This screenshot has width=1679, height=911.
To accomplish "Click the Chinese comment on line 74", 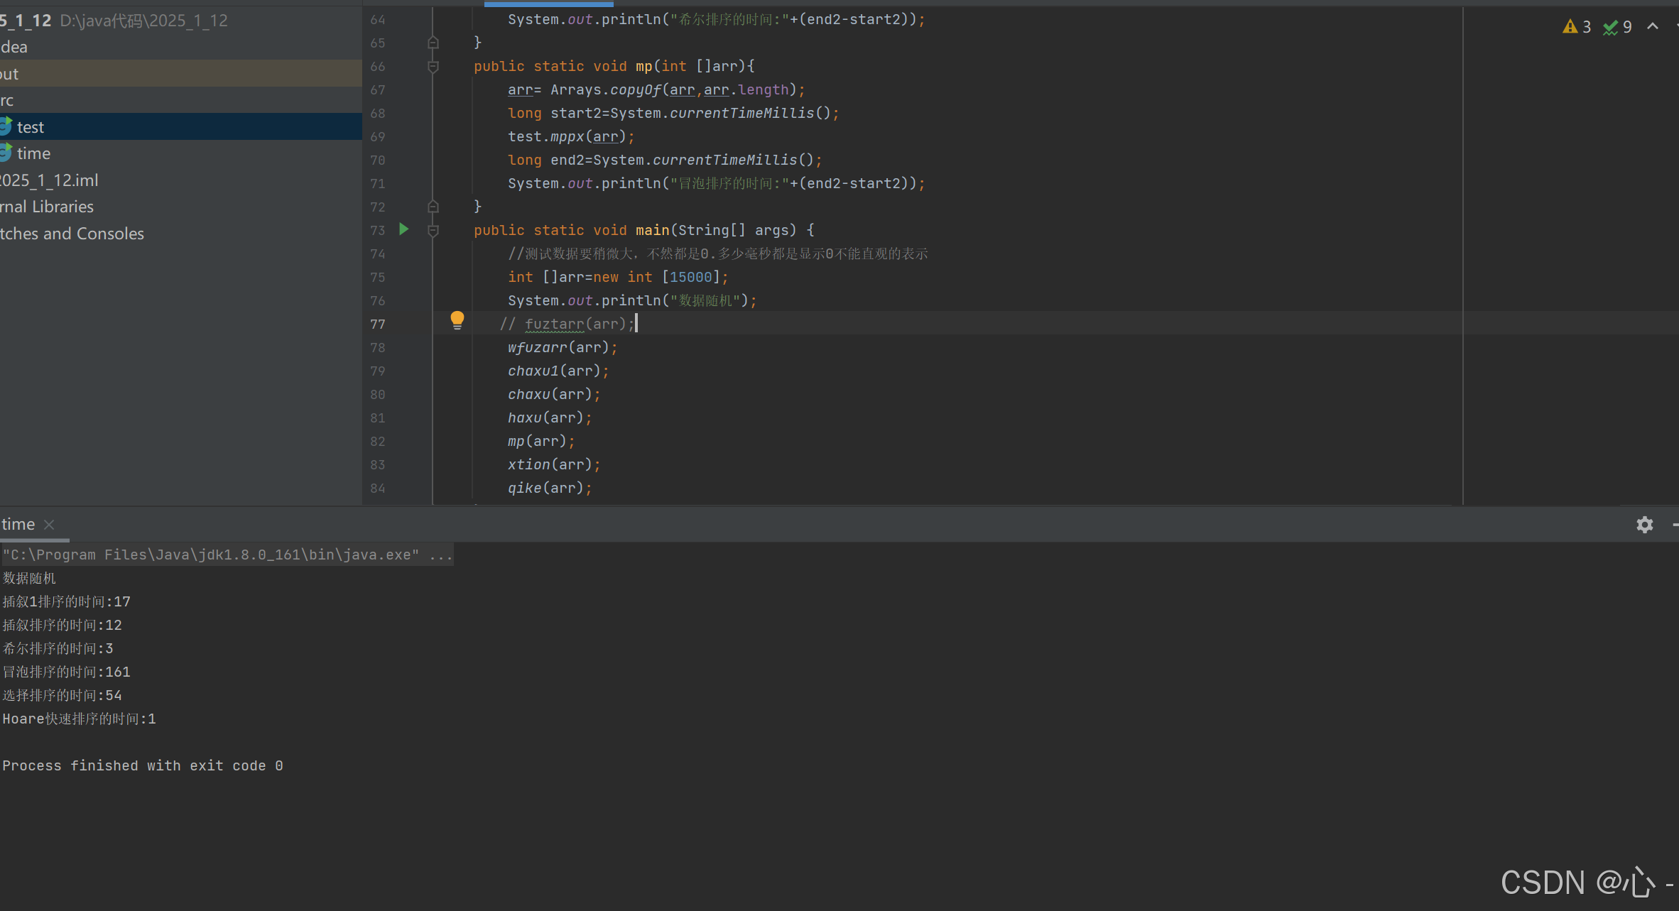I will coord(717,253).
